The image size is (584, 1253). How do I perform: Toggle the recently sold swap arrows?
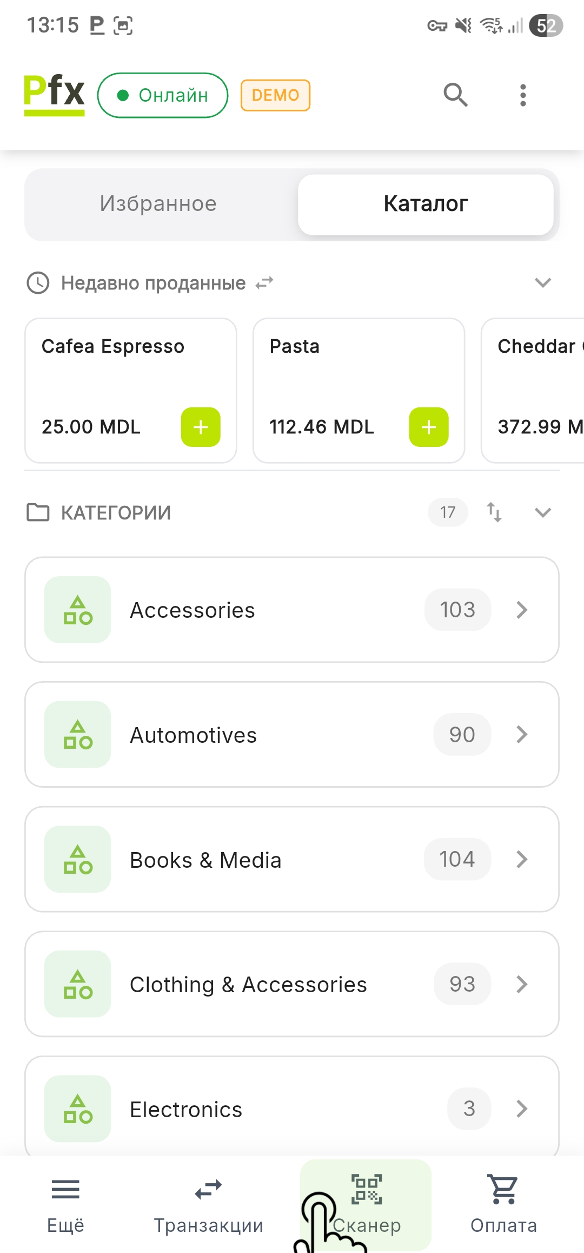pos(264,283)
